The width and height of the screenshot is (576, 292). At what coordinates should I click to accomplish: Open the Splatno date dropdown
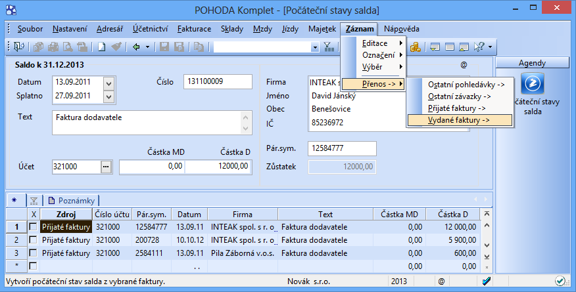point(109,97)
